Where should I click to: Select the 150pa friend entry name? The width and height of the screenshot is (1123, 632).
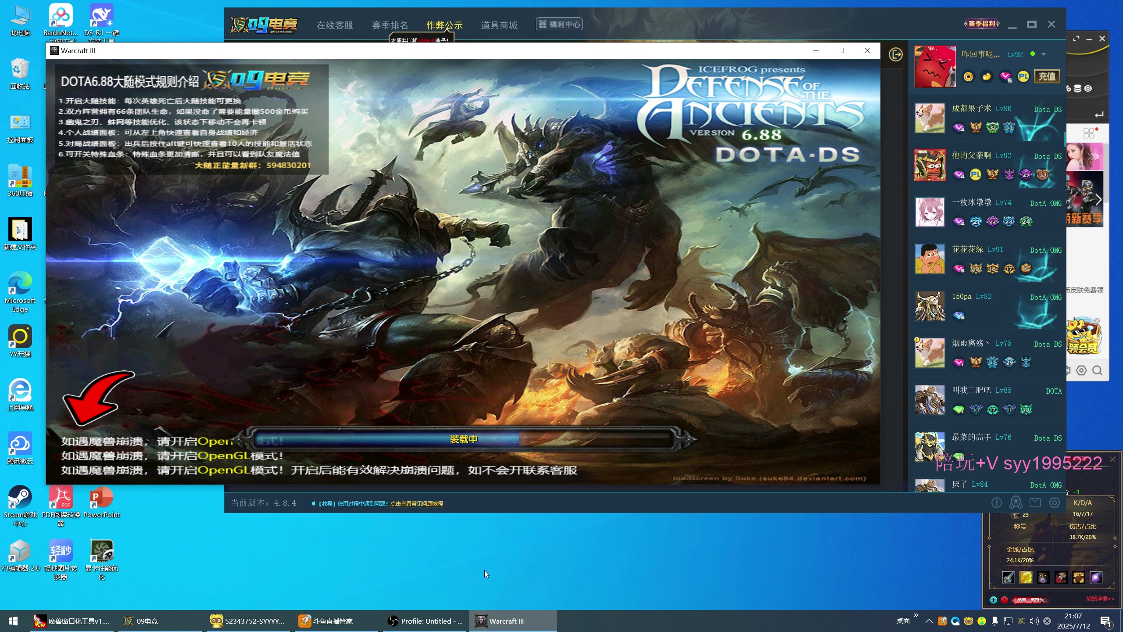[962, 296]
